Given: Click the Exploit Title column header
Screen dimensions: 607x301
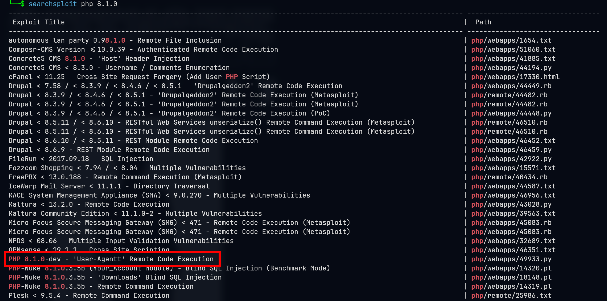Looking at the screenshot, I should pyautogui.click(x=39, y=22).
